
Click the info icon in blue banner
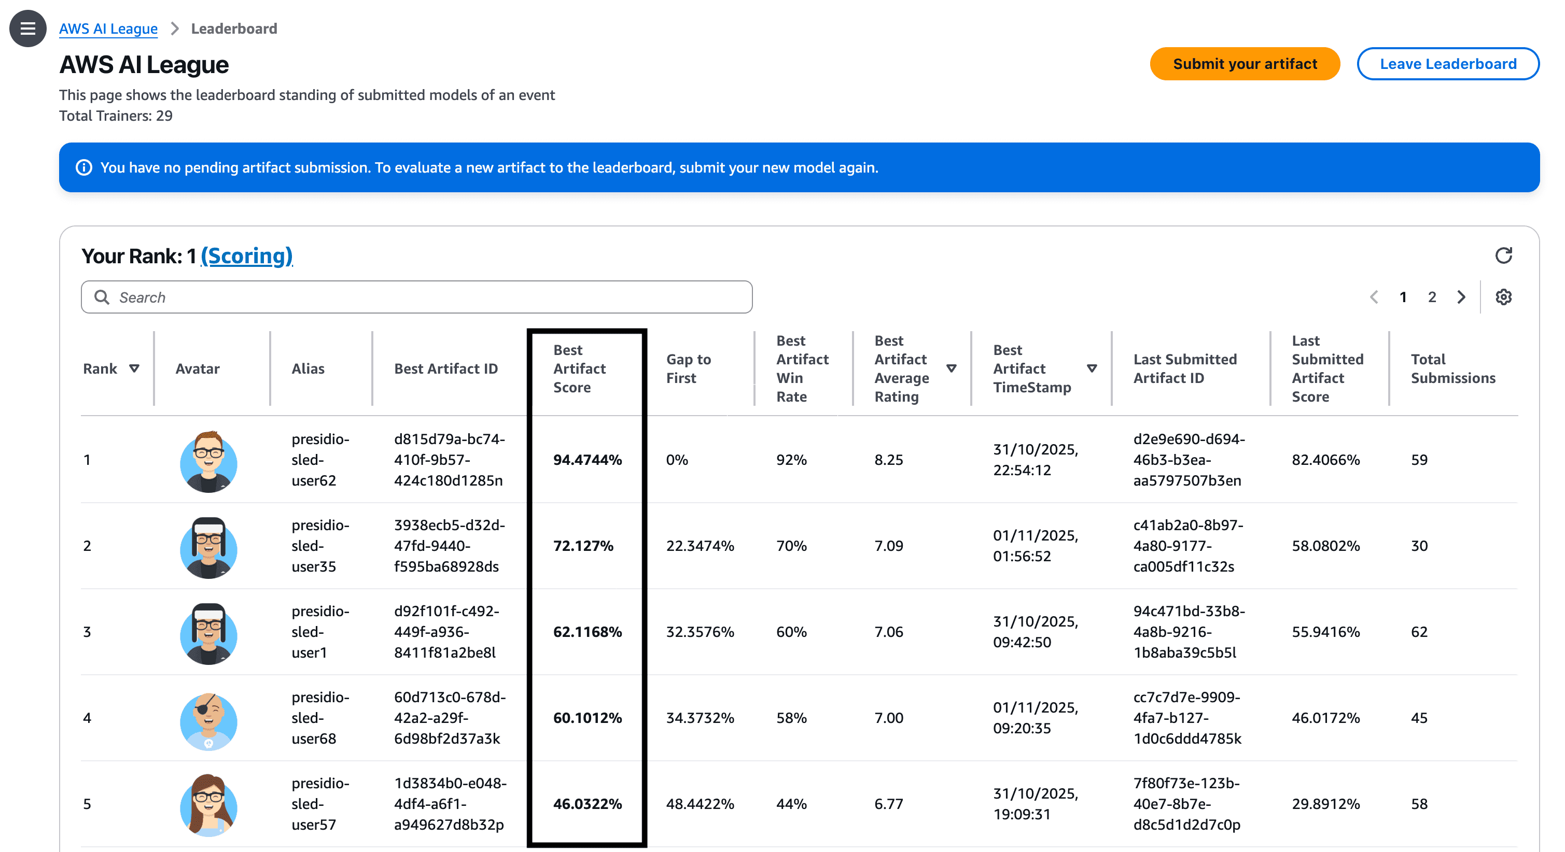[84, 167]
